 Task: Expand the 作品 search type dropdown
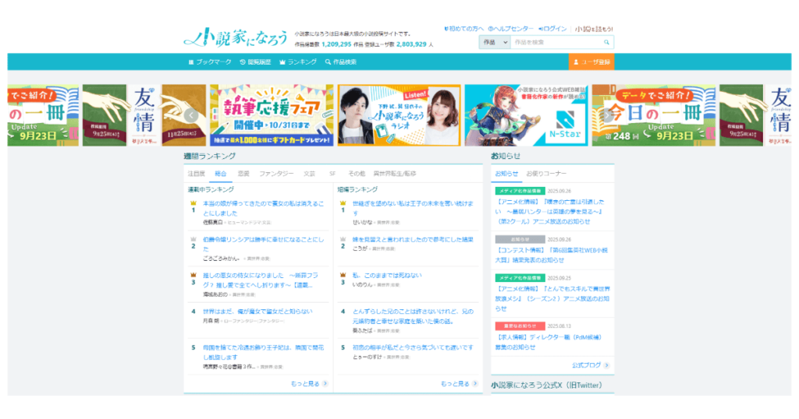tap(494, 42)
